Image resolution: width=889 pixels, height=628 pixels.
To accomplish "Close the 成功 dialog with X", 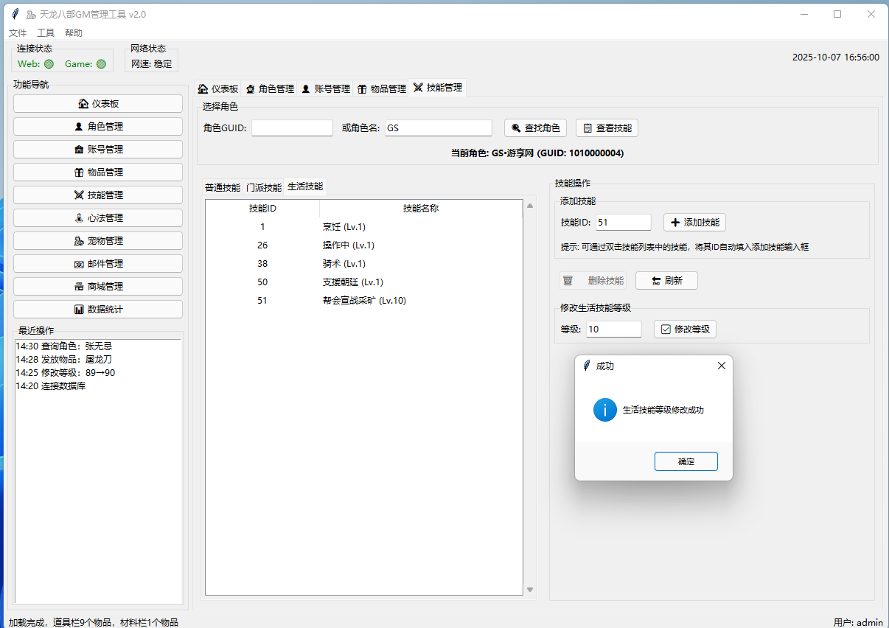I will [721, 366].
